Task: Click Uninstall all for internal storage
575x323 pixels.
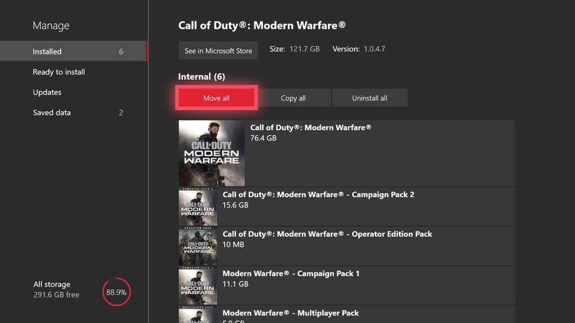Action: (370, 97)
